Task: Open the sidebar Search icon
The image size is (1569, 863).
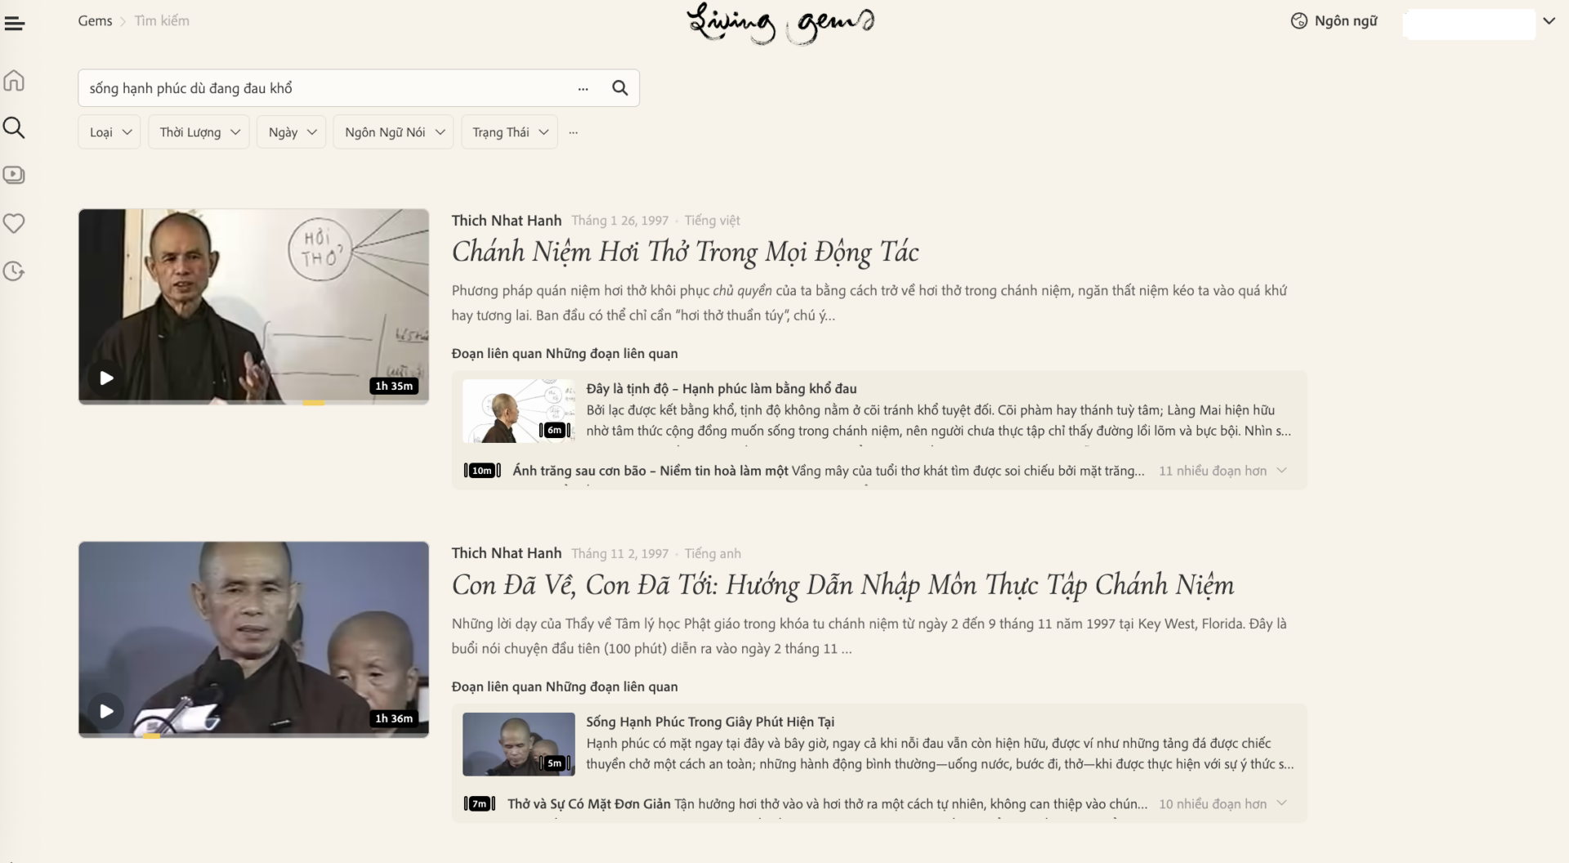Action: pyautogui.click(x=14, y=127)
